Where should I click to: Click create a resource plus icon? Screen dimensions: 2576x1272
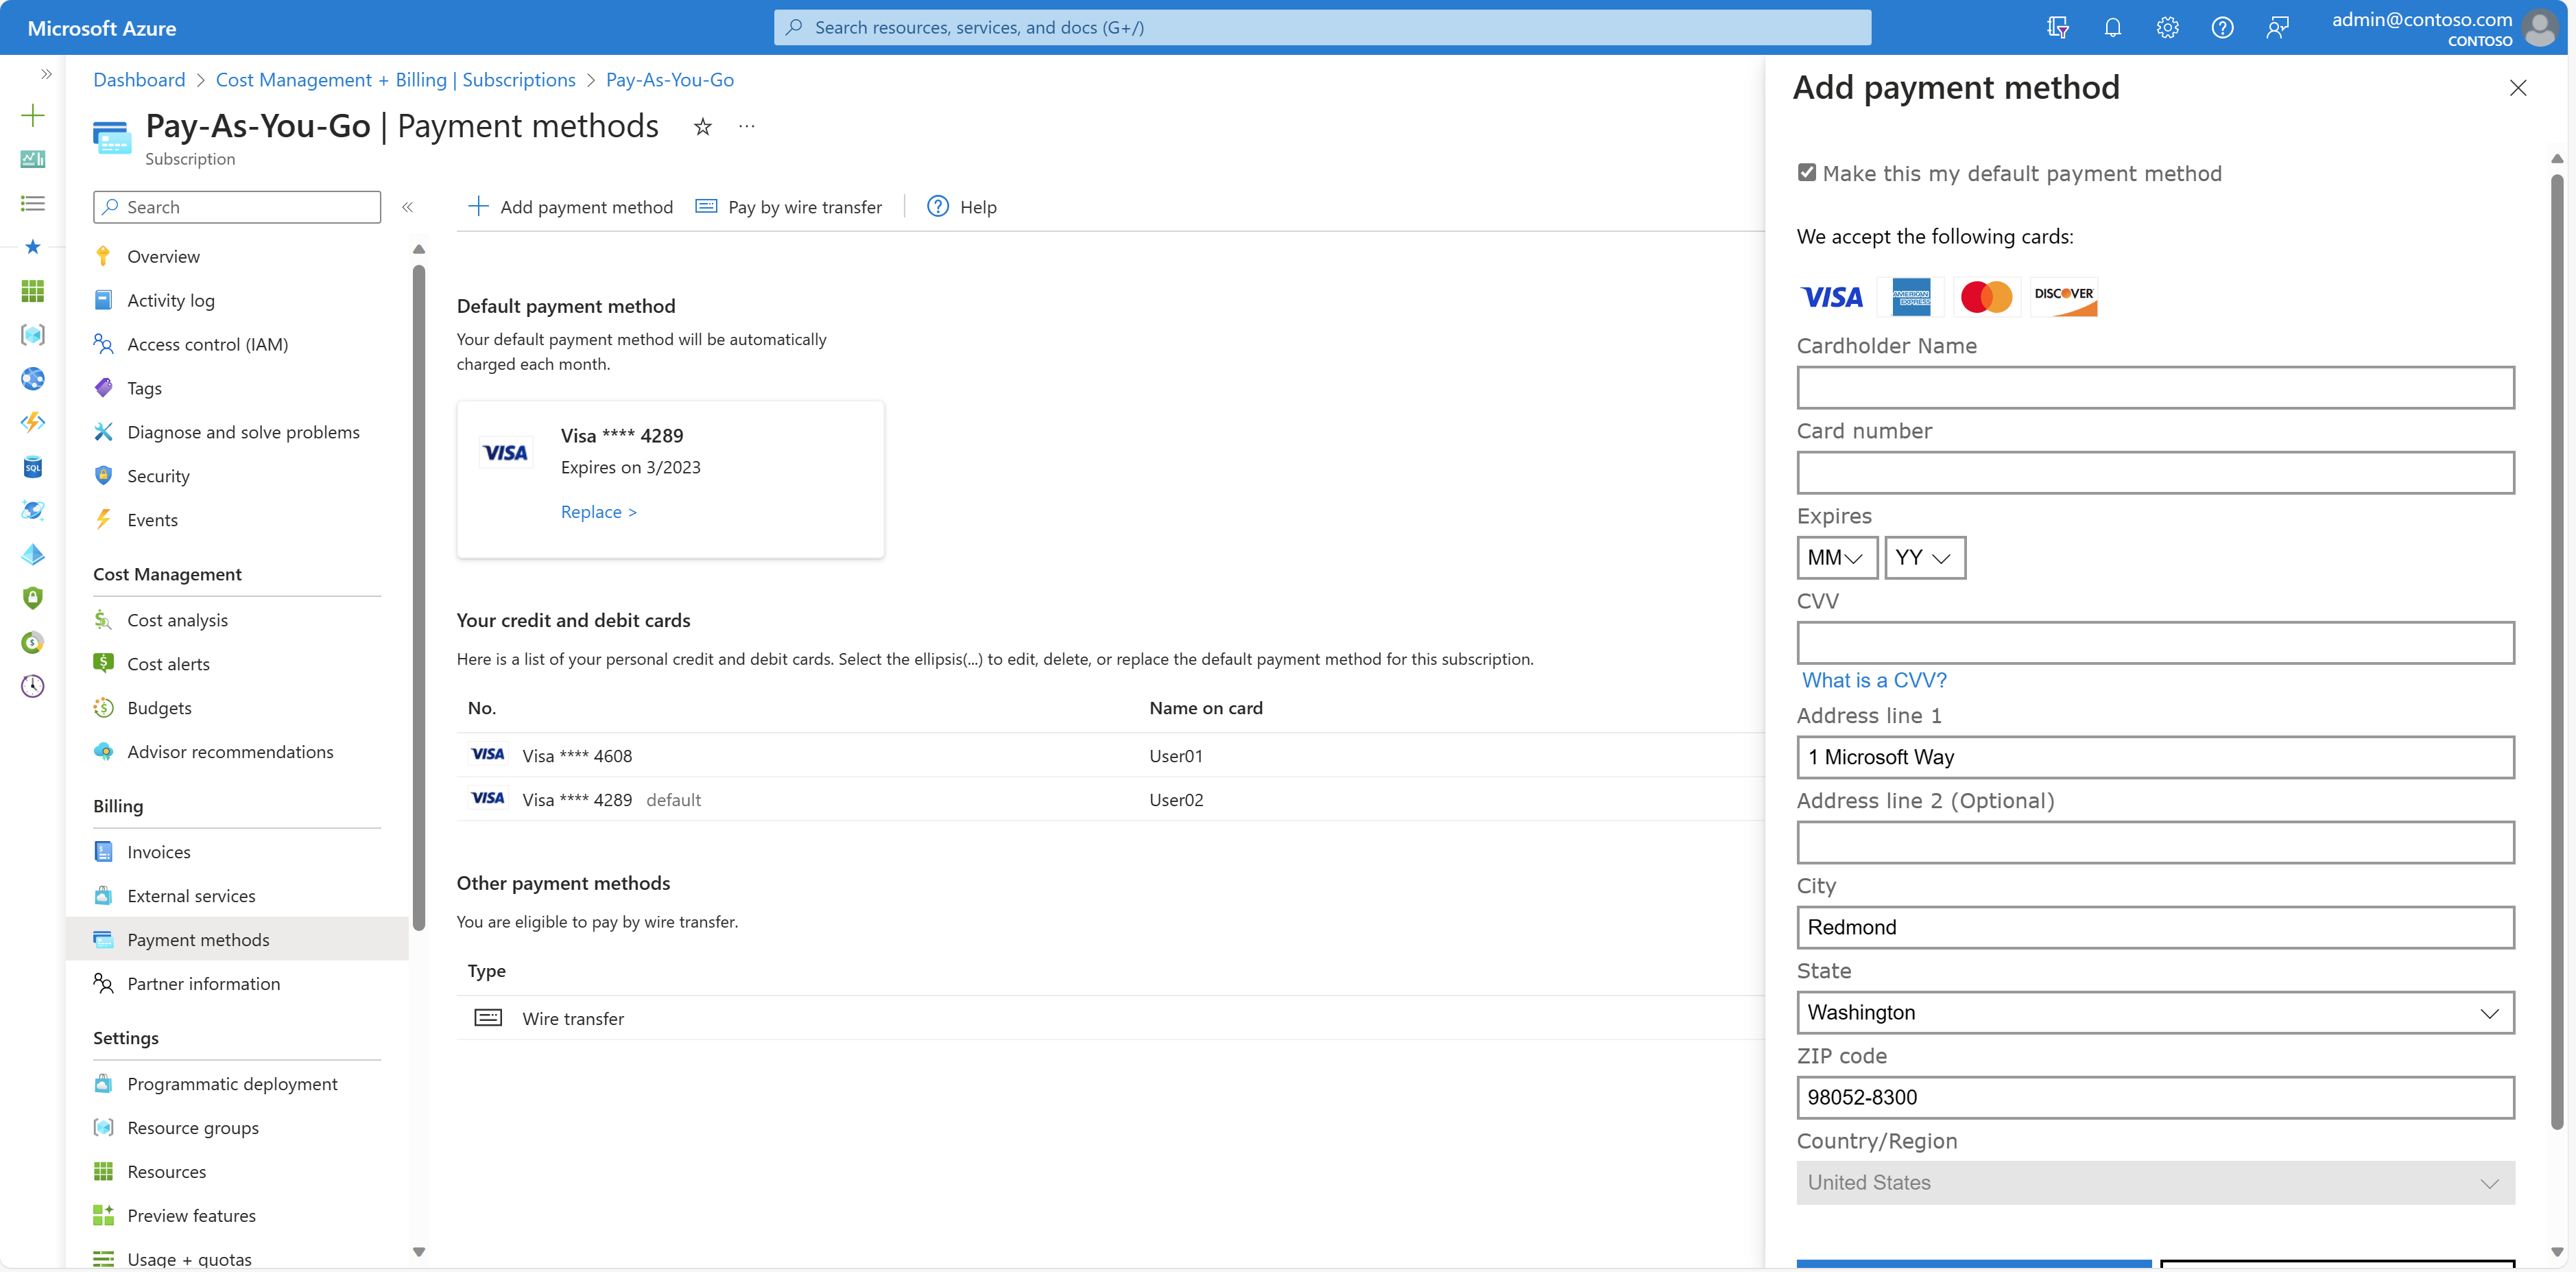(33, 115)
